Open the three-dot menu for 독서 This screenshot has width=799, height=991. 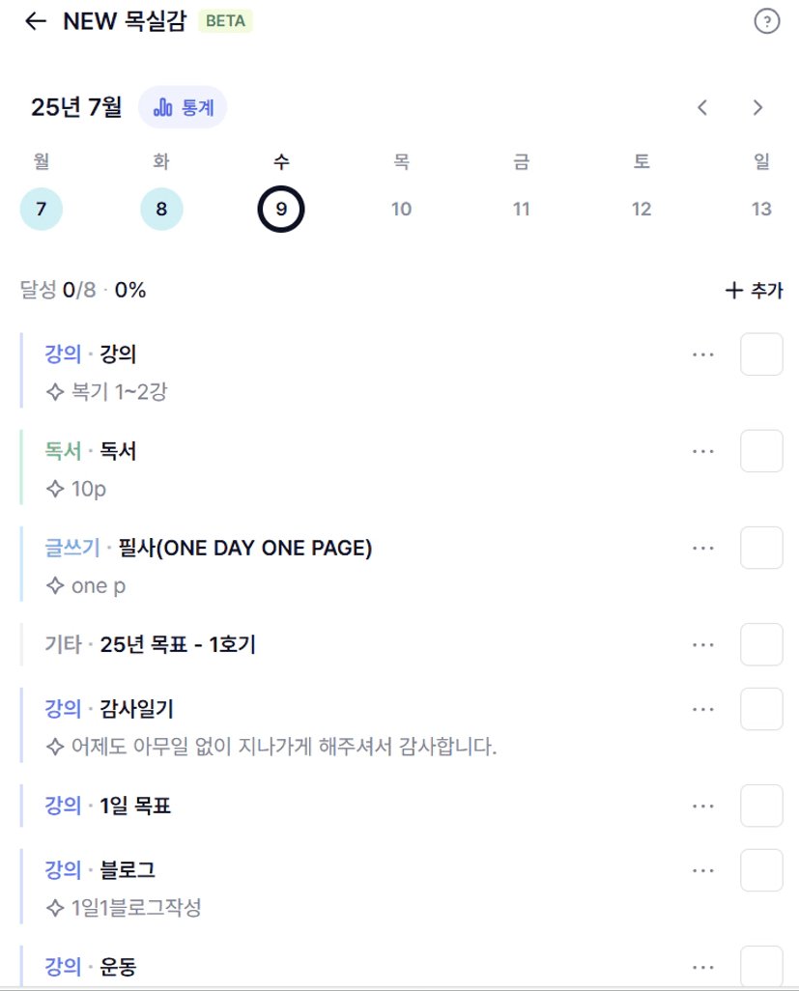703,451
